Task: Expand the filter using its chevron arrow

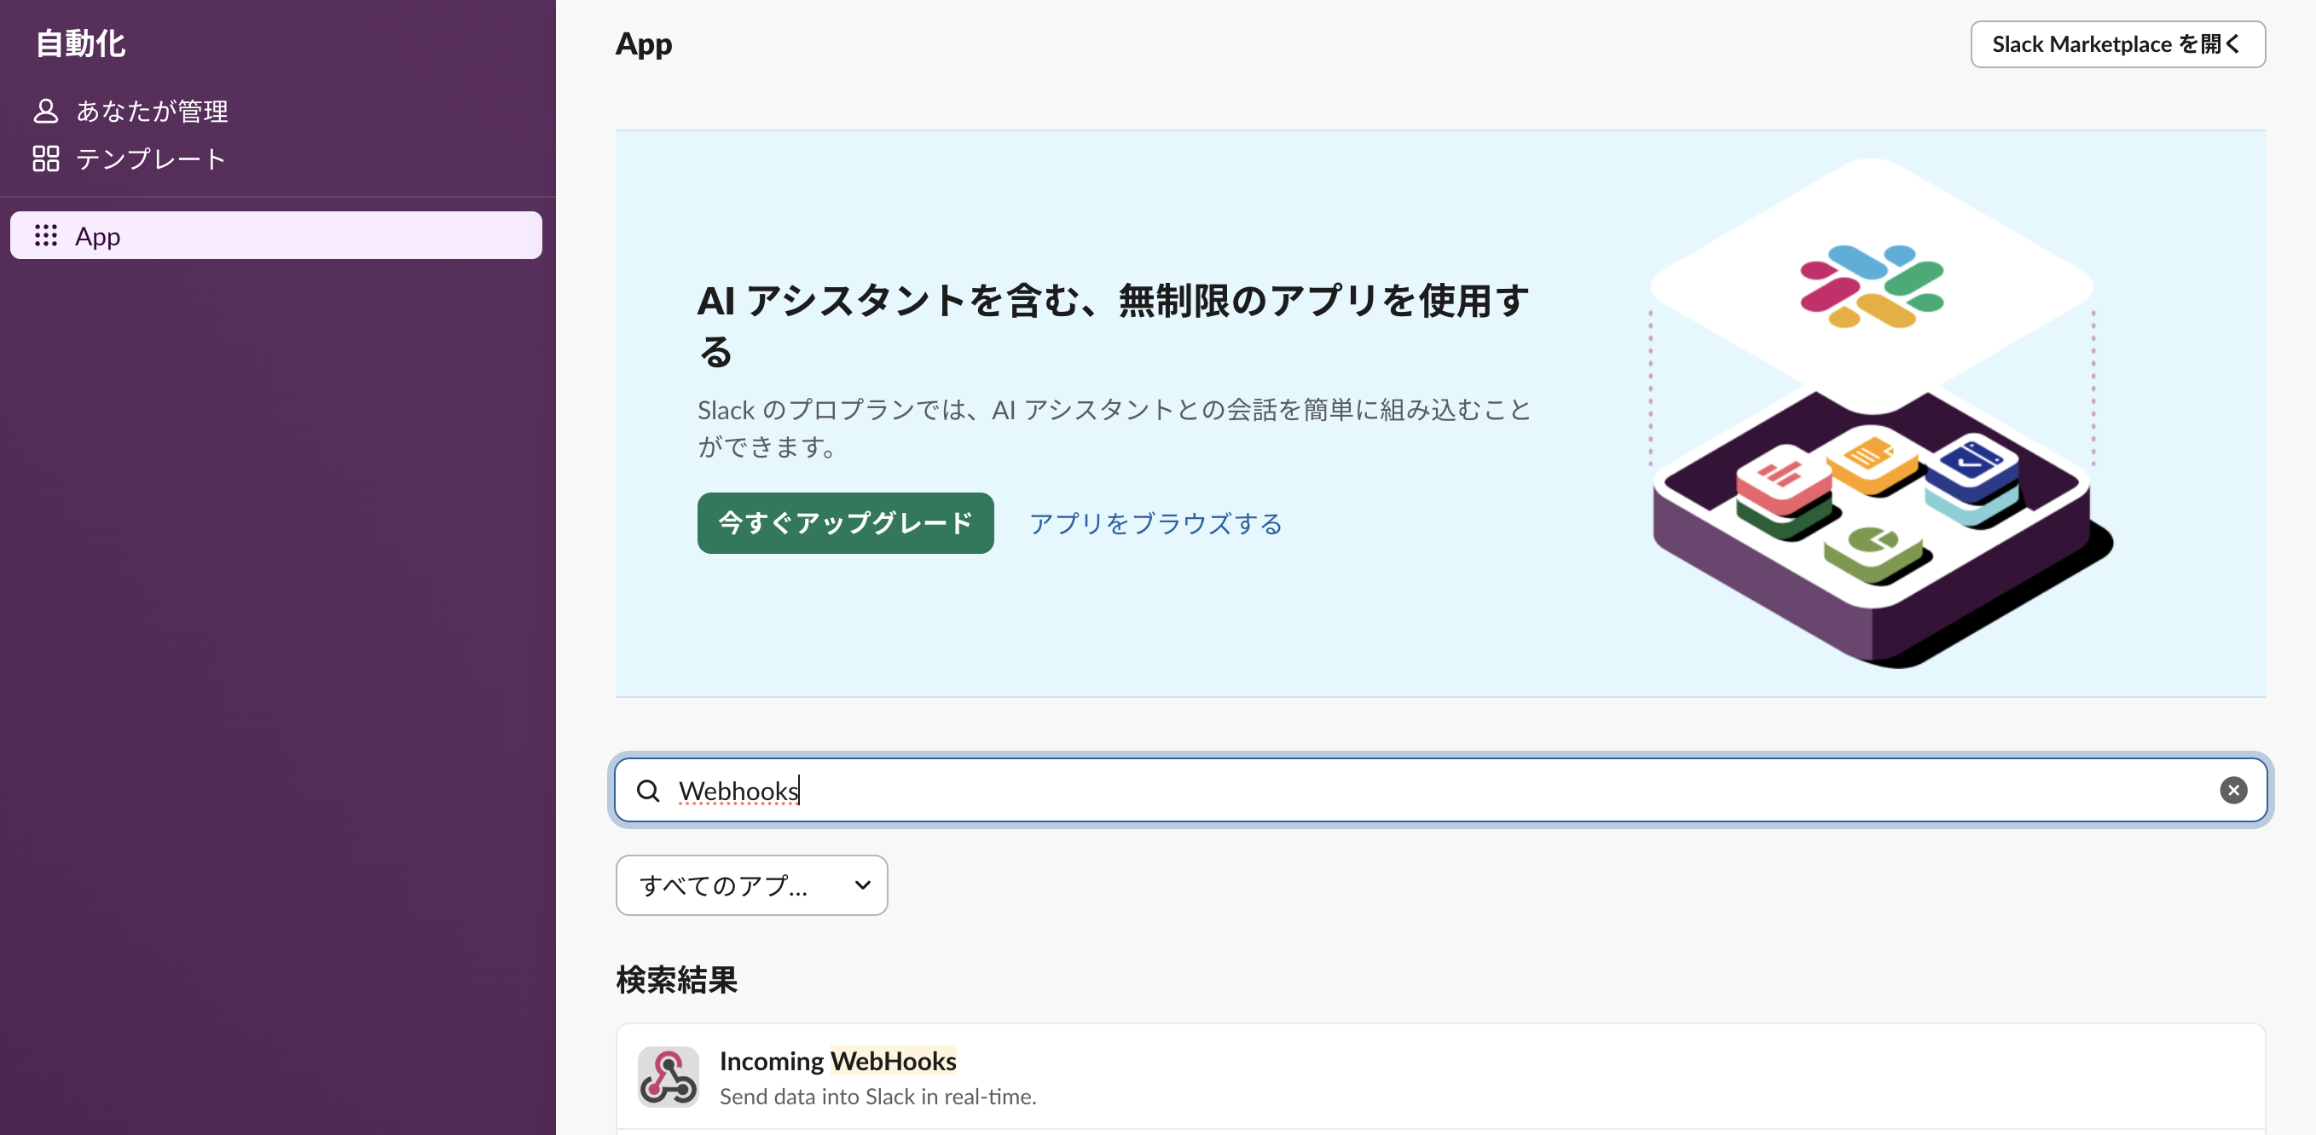Action: pos(863,885)
